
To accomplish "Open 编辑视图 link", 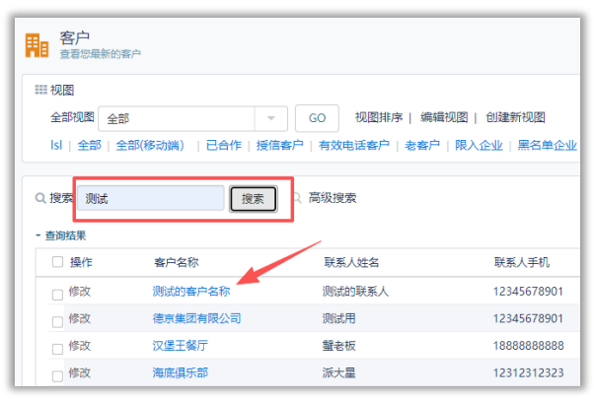I will (444, 117).
